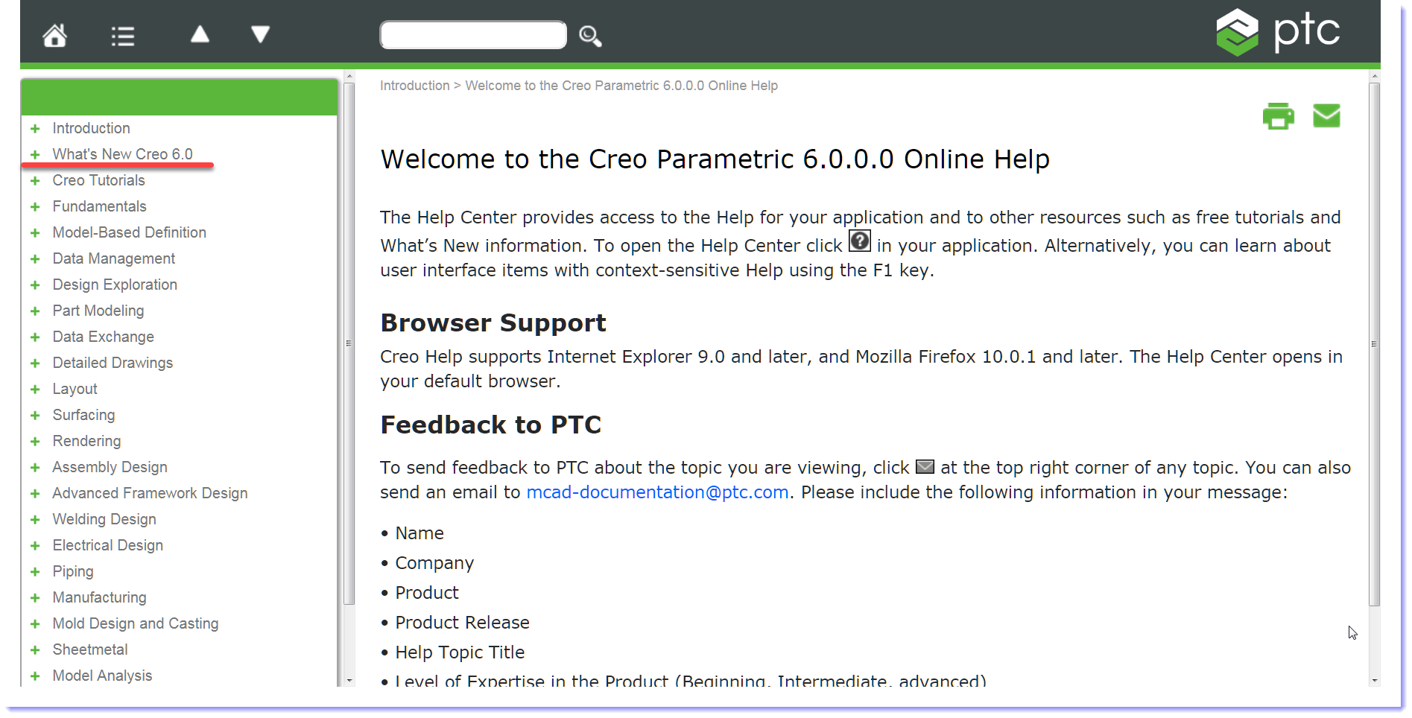This screenshot has height=718, width=1412.
Task: Expand the Sheetmetal node
Action: point(35,650)
